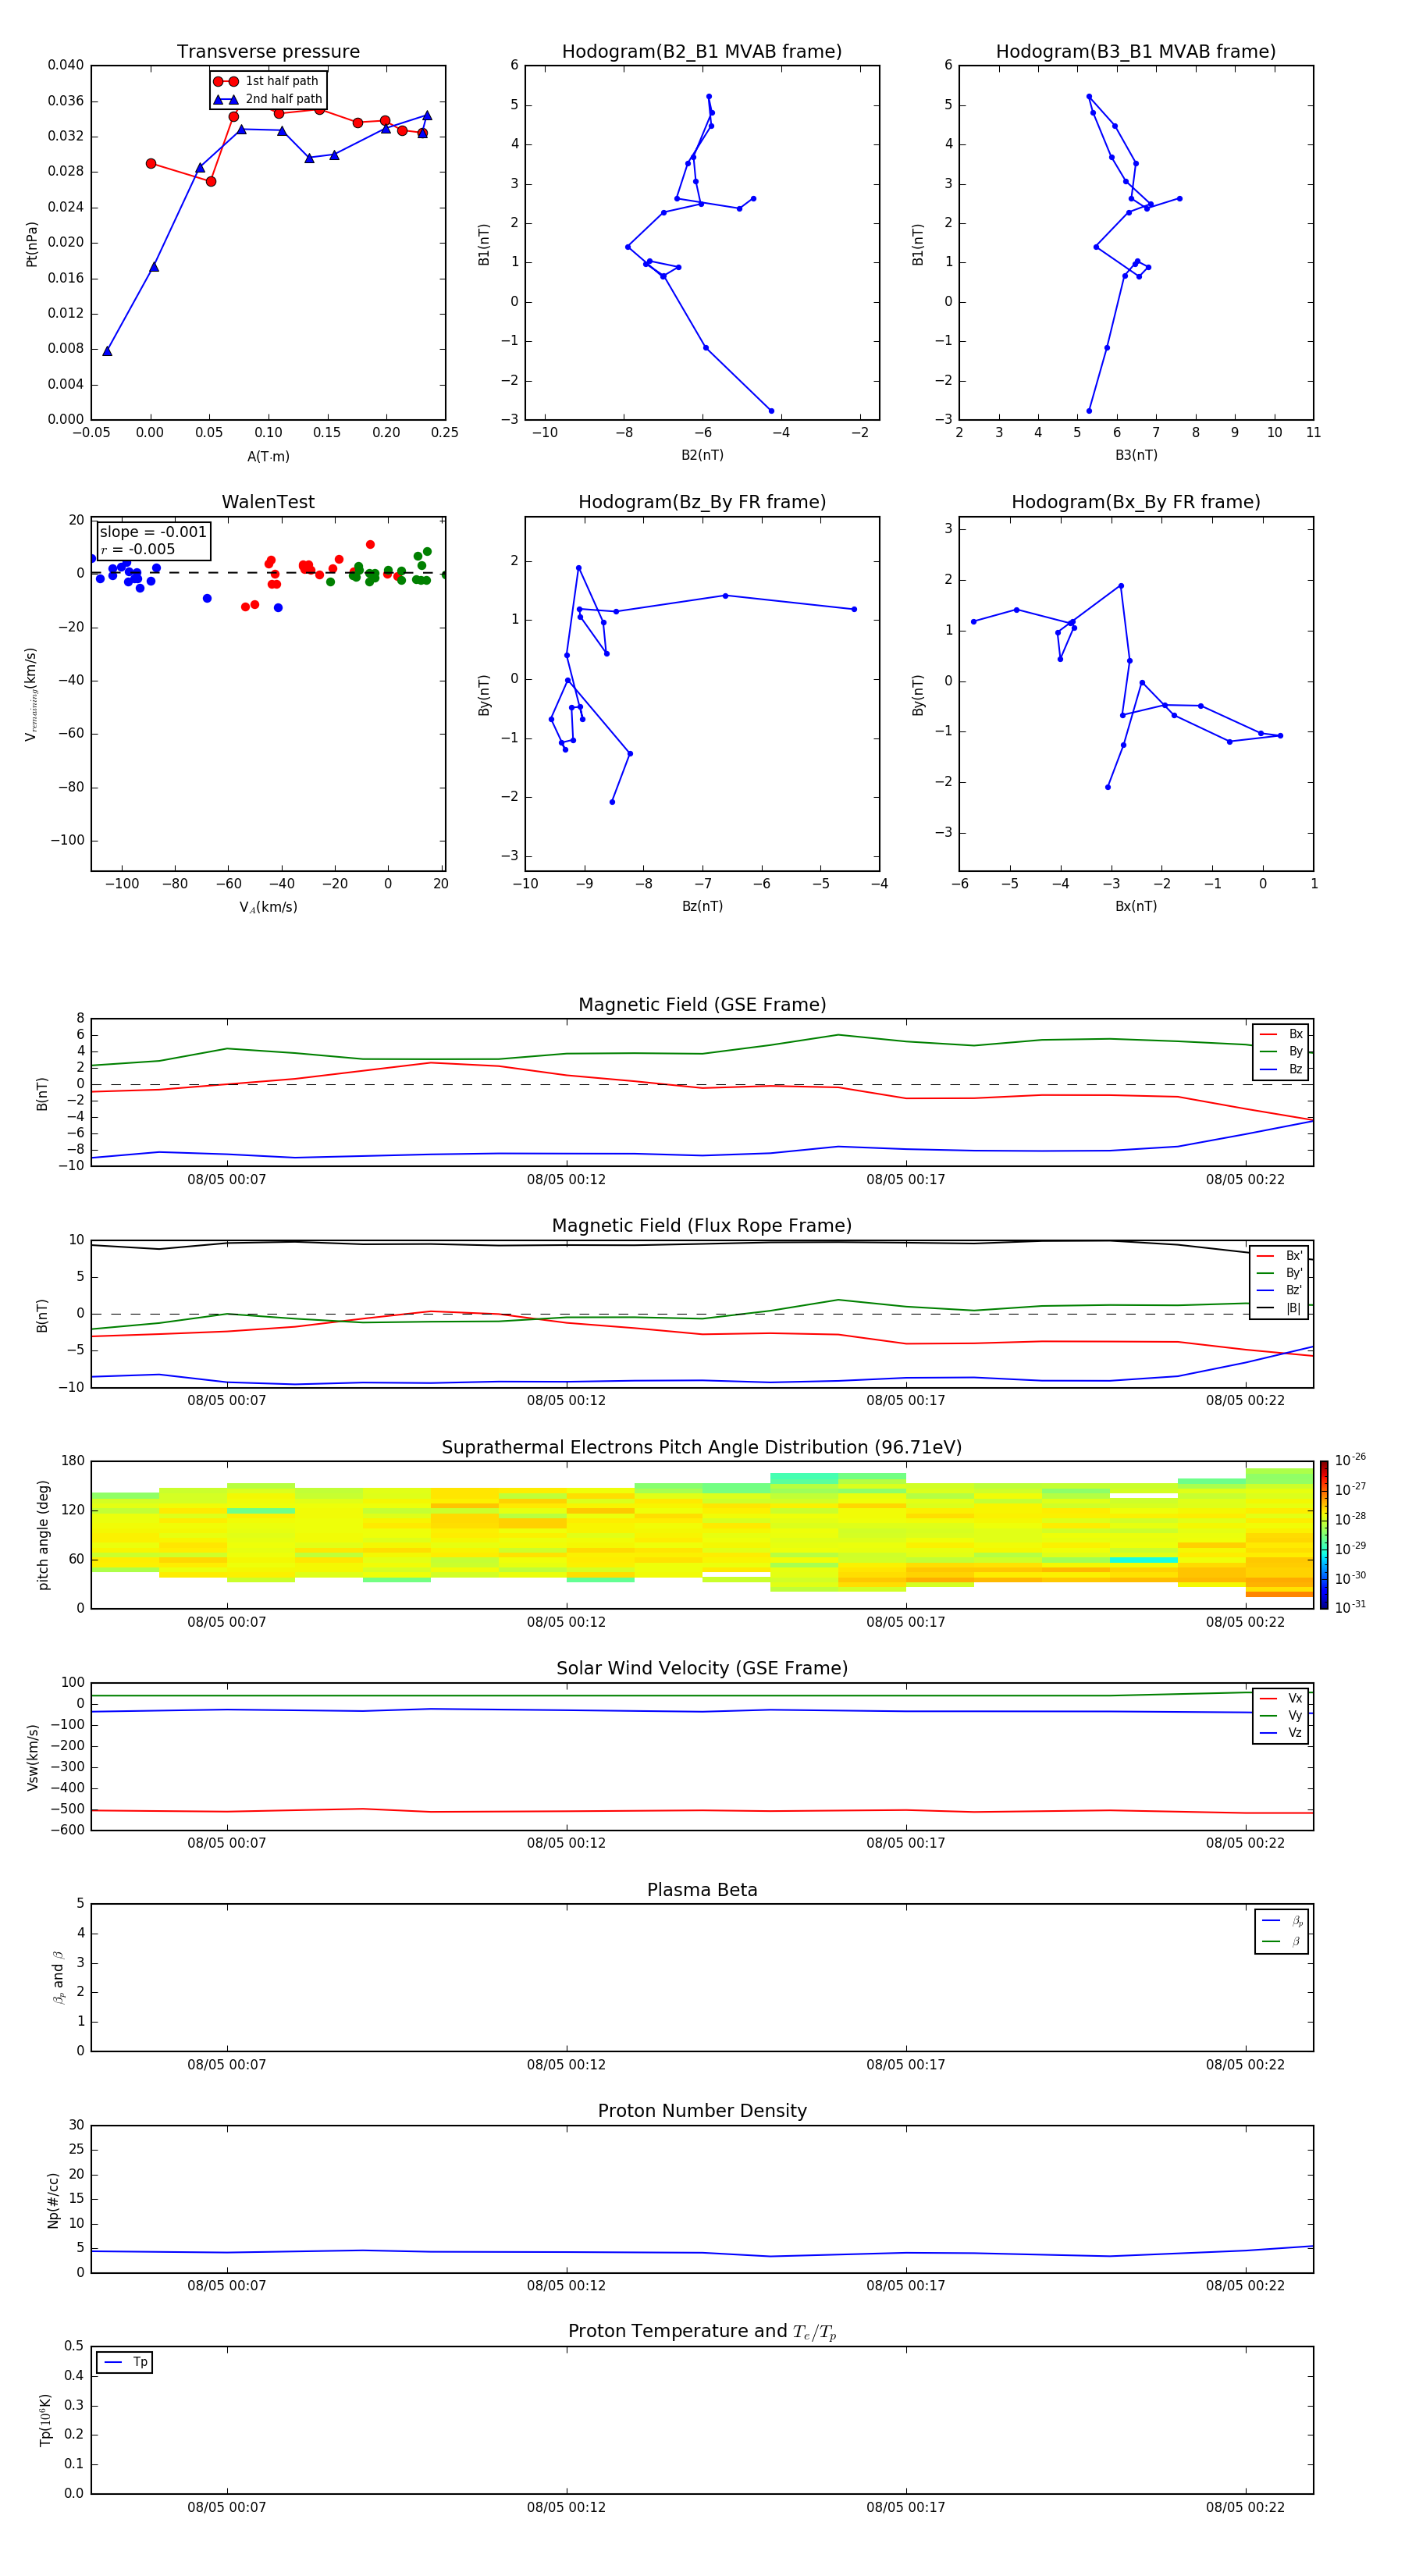This screenshot has width=1405, height=2576.
Task: Click the 'By' legend entry in GSE panel
Action: [1282, 1051]
